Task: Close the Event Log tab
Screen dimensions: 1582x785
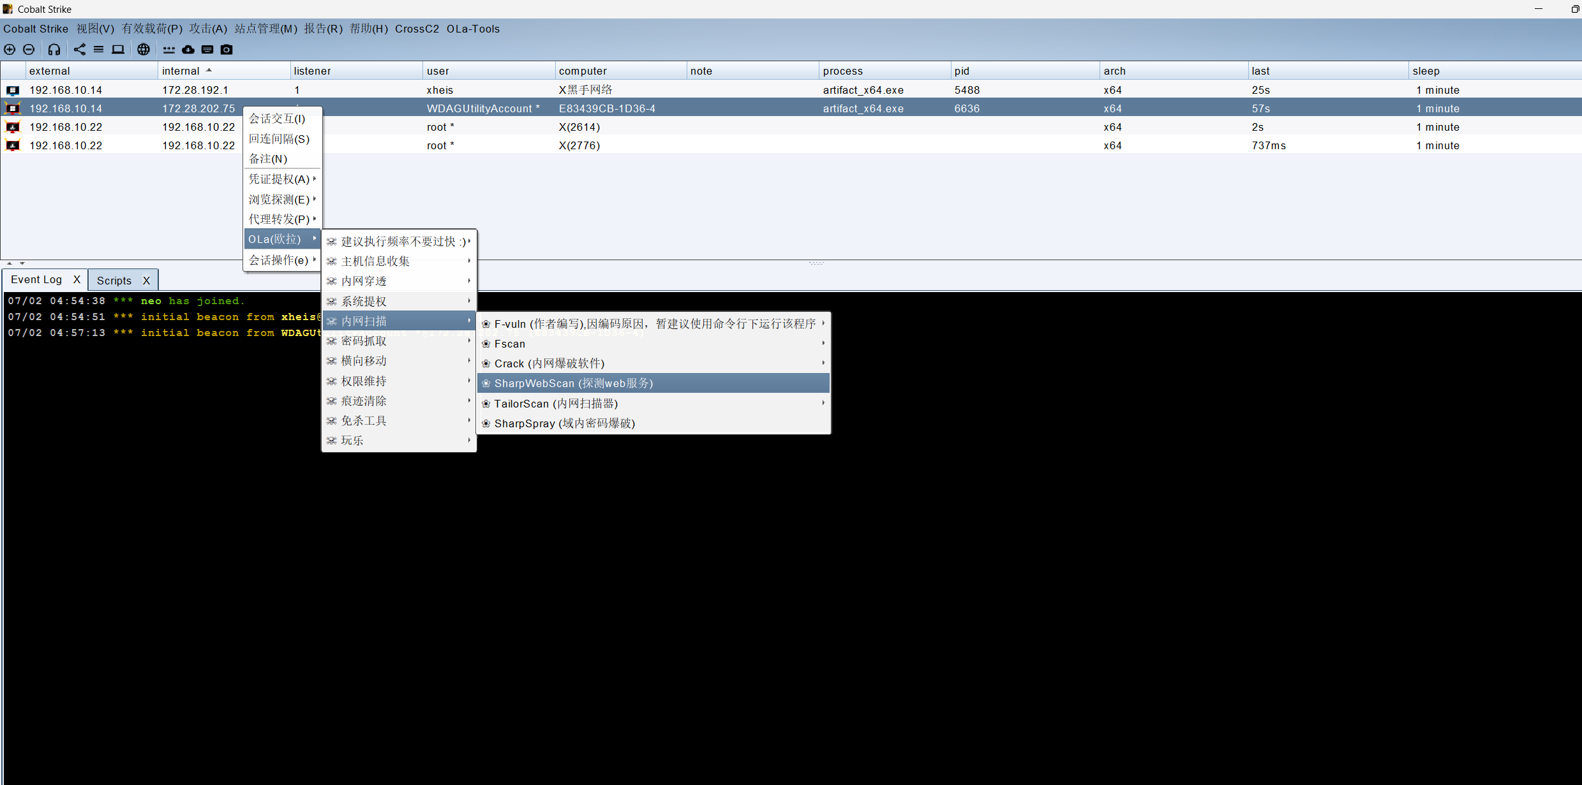Action: coord(77,279)
